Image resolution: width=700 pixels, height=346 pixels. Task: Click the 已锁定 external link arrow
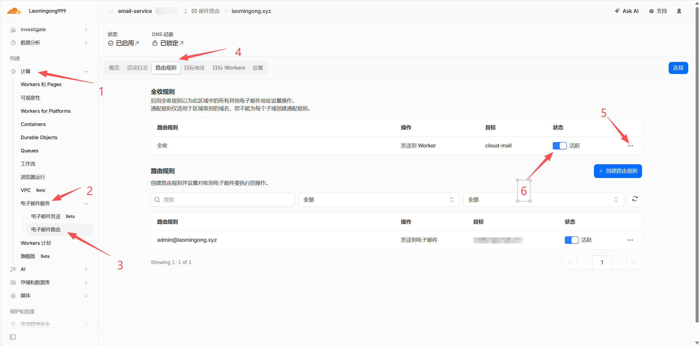coord(181,43)
